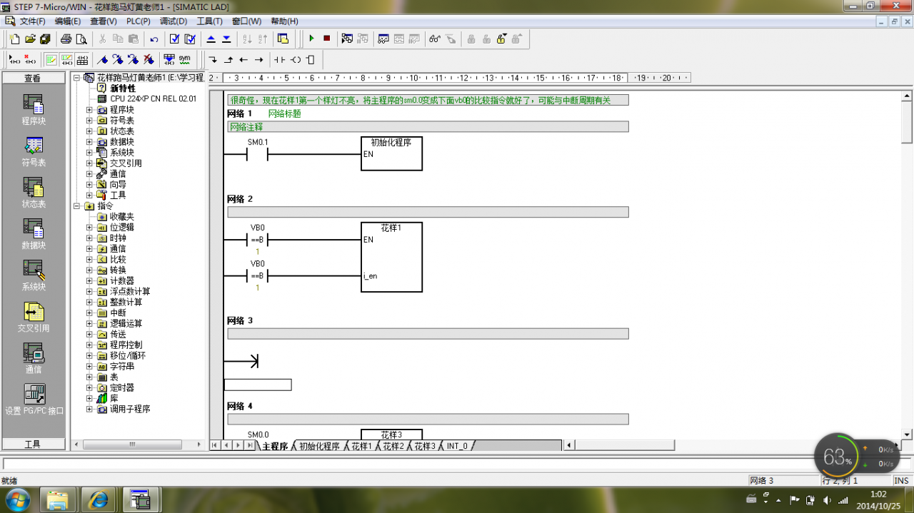
Task: Toggle POU comments display
Action: pyautogui.click(x=51, y=59)
